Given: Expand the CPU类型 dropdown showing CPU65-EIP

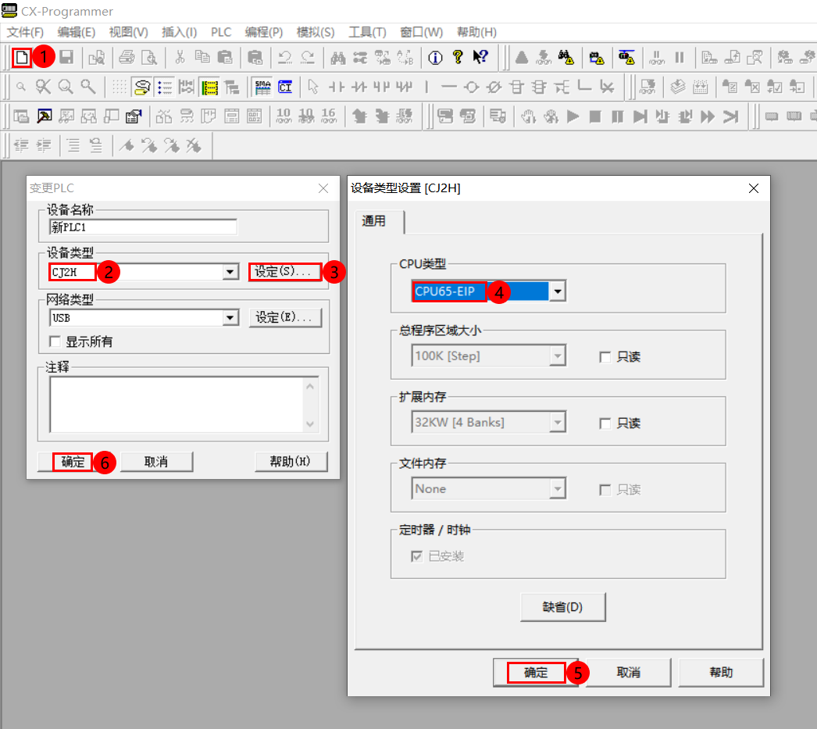Looking at the screenshot, I should pyautogui.click(x=557, y=290).
